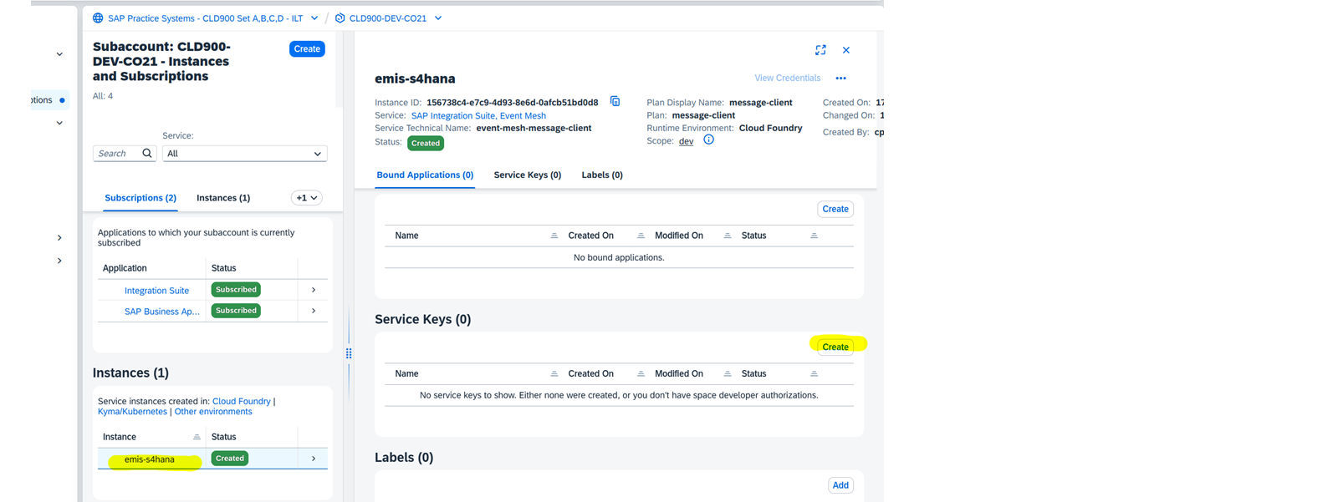Close the emis-s4hana details panel

846,50
